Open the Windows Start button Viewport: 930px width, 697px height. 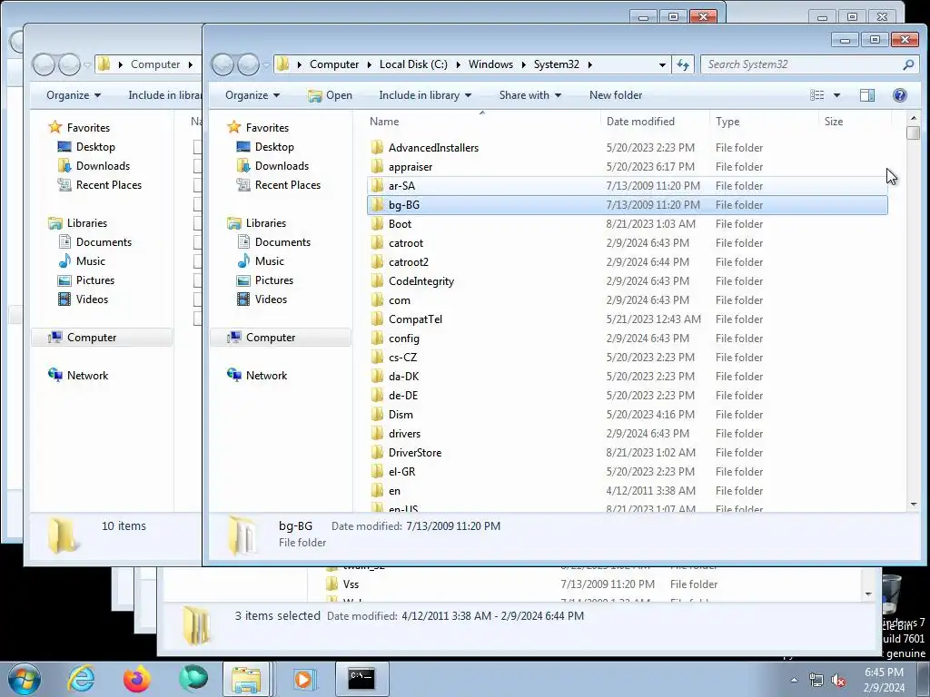23,679
